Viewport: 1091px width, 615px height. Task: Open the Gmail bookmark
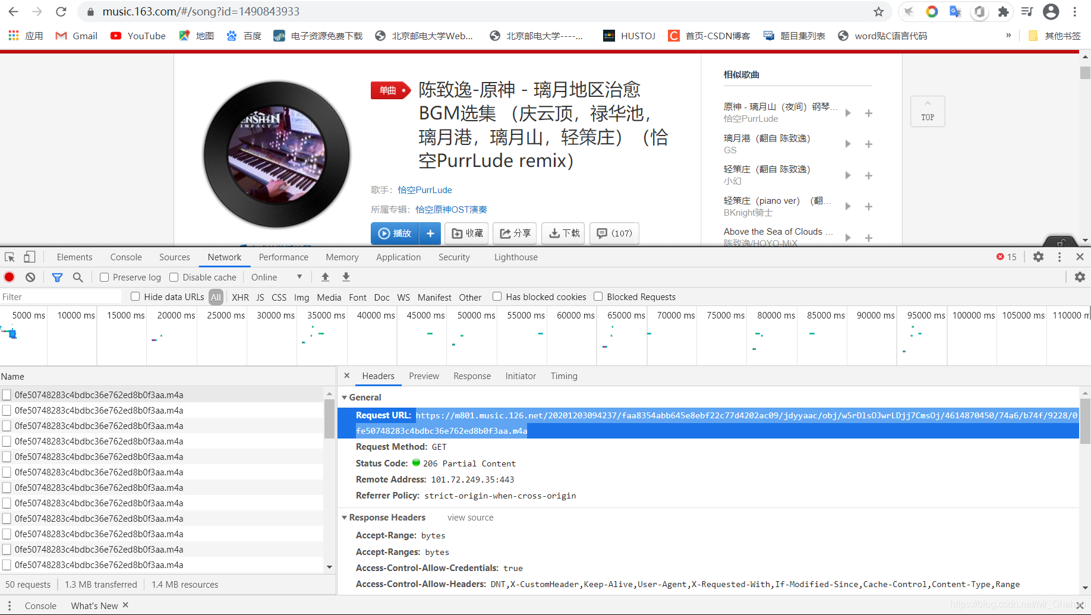[76, 36]
